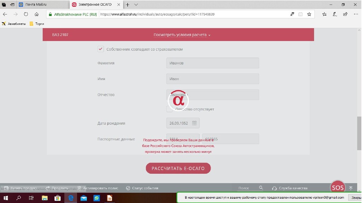Open Windows Start menu
Viewport: 362px width, 203px height.
(6, 198)
